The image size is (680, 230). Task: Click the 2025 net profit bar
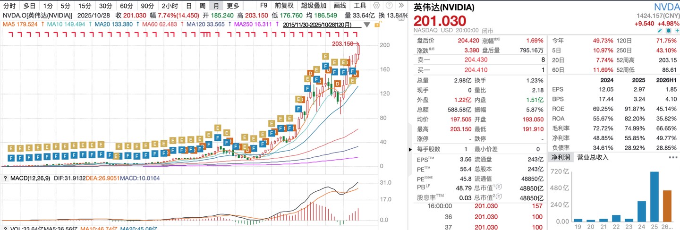tap(654, 196)
